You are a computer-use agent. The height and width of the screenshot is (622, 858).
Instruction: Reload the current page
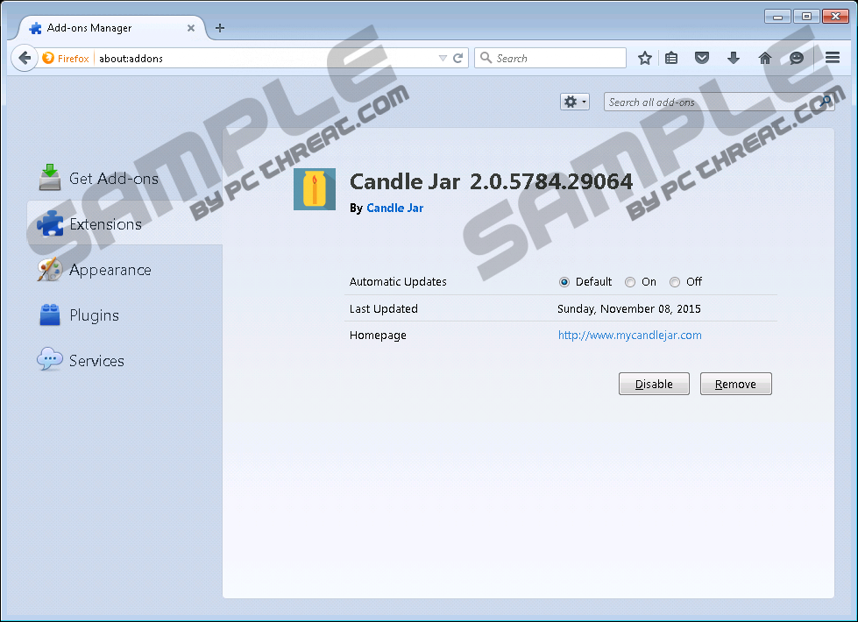[x=458, y=58]
